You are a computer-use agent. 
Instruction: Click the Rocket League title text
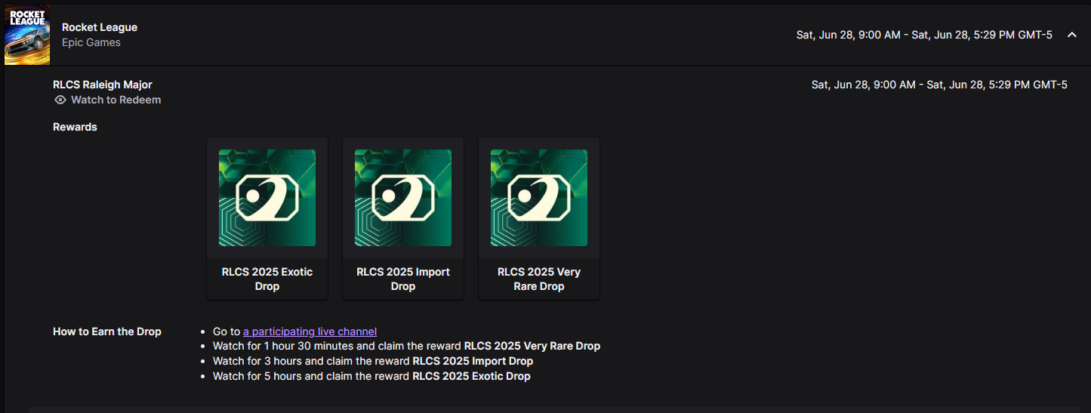(100, 27)
